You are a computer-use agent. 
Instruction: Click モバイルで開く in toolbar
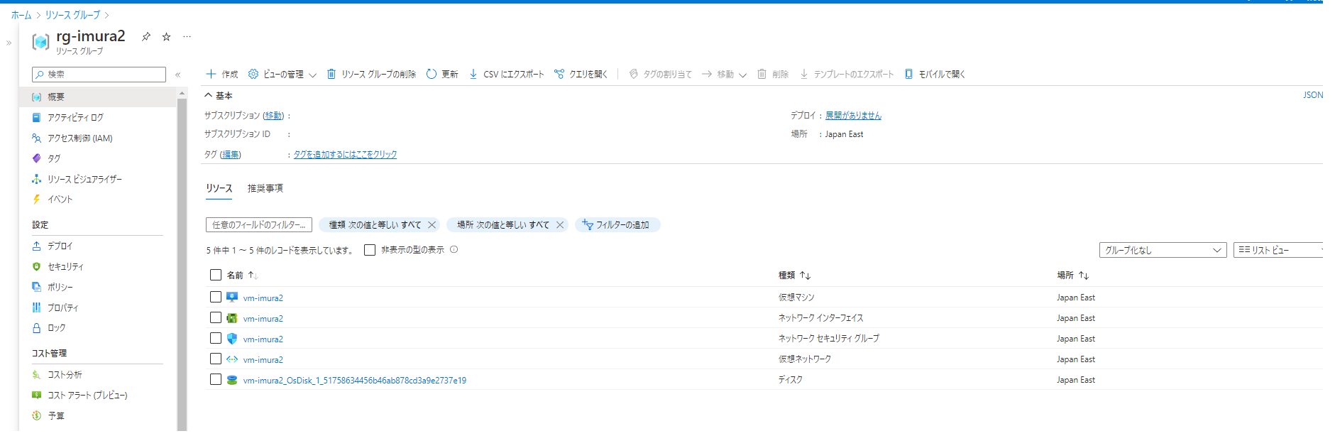pyautogui.click(x=935, y=74)
